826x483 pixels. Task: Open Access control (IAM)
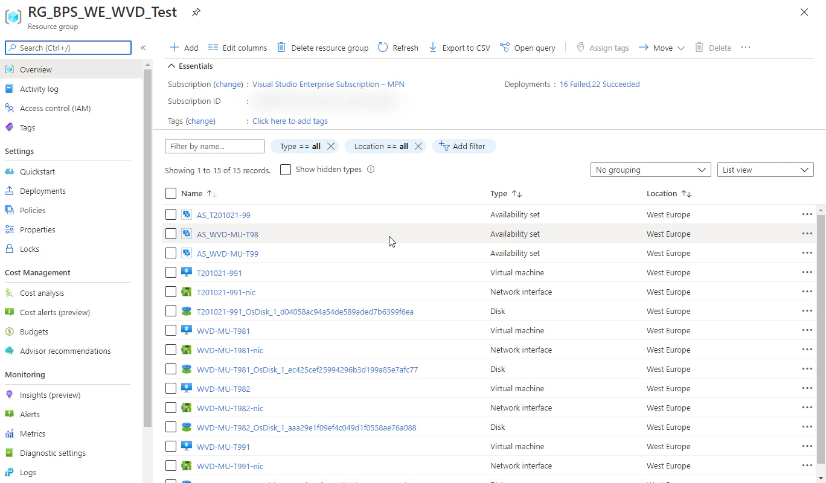pos(55,108)
